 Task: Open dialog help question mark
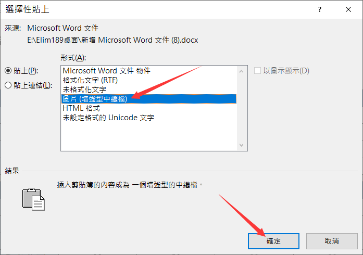coord(320,9)
